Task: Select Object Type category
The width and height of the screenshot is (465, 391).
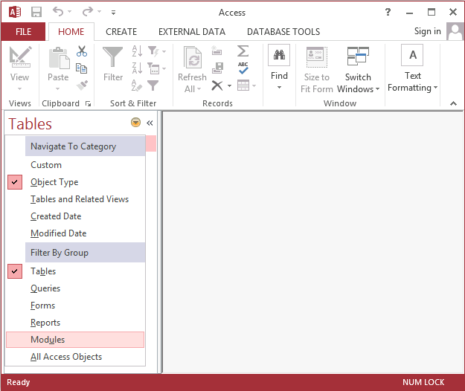Action: tap(76, 182)
